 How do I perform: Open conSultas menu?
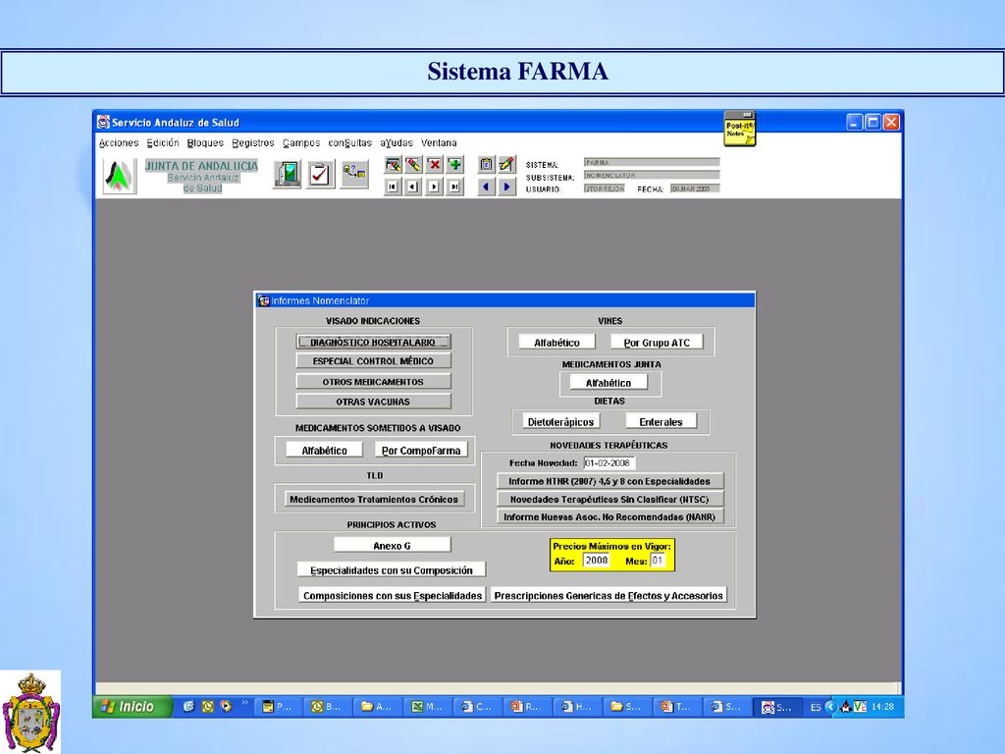point(350,143)
